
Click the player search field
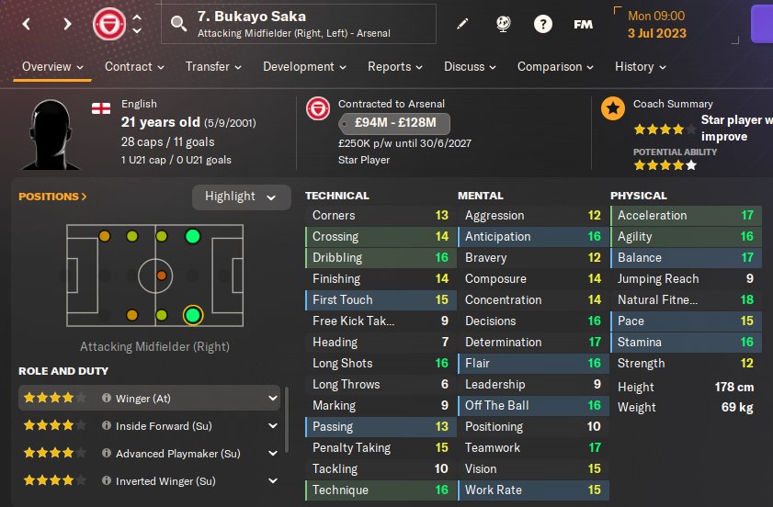point(299,24)
